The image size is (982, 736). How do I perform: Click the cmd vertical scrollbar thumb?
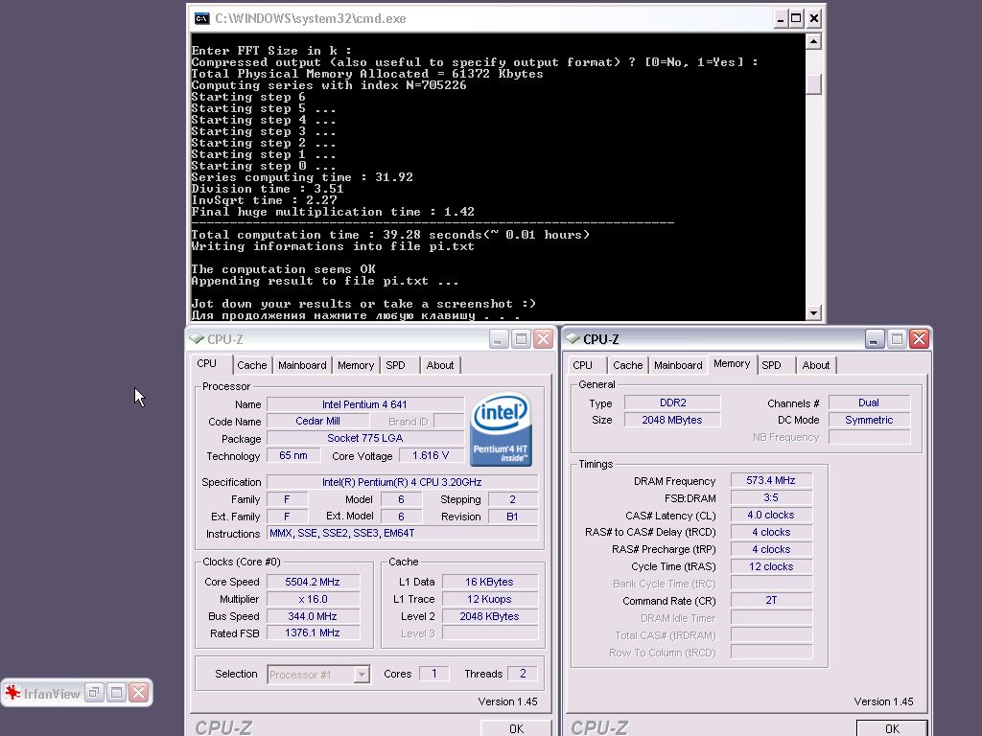point(813,84)
